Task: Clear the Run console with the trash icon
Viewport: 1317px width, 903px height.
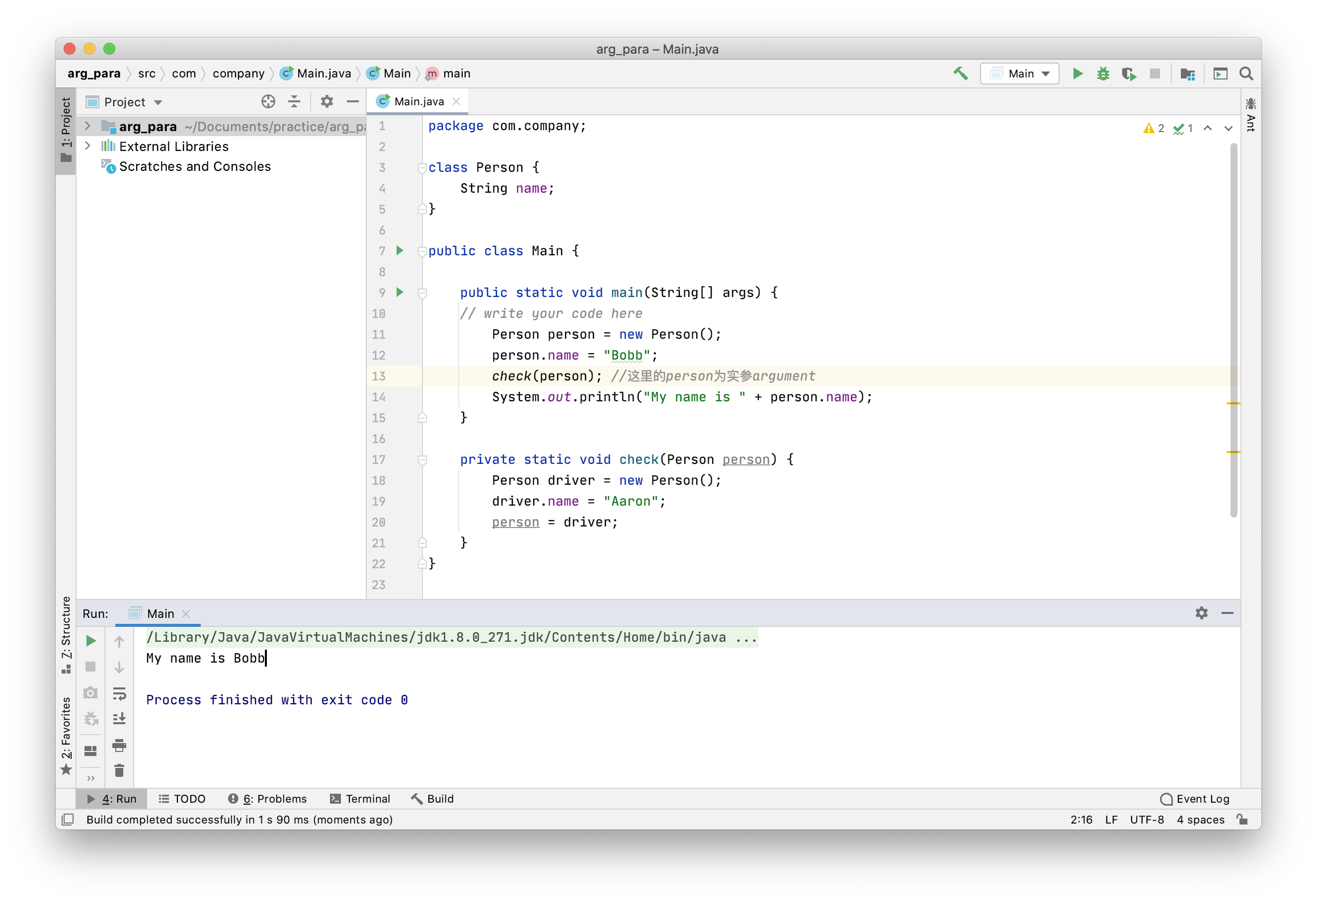Action: point(120,770)
